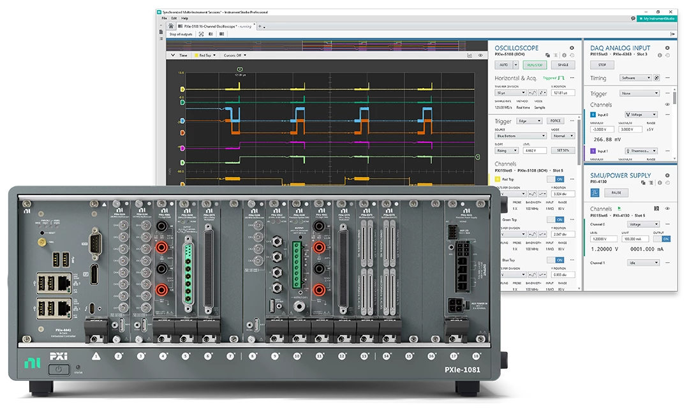Click the AUTO button

503,65
